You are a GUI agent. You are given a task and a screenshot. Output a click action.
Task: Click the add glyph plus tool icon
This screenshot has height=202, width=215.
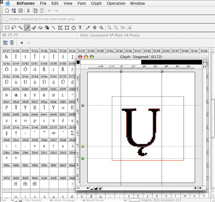(x=116, y=28)
